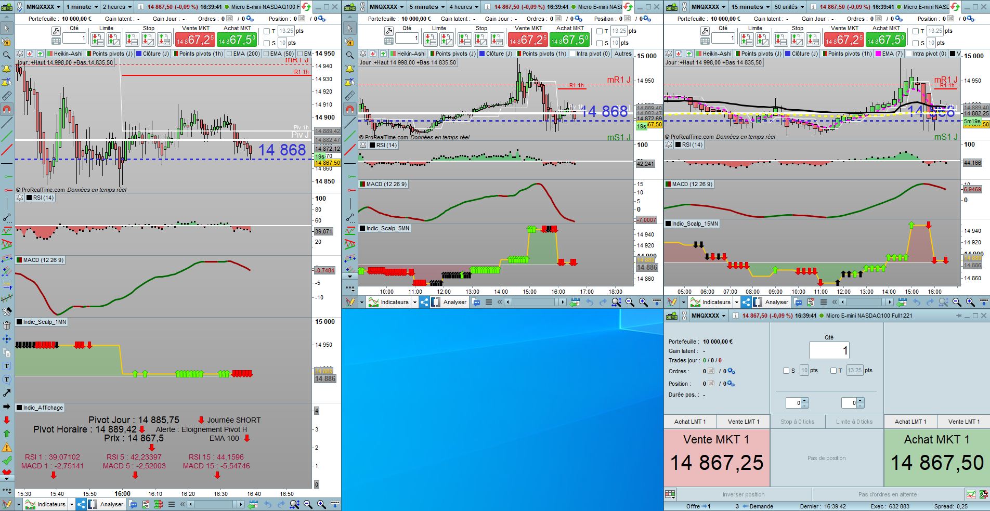This screenshot has height=511, width=990.
Task: Open Autres indicator tab in 5 minutes chart
Action: [x=622, y=54]
